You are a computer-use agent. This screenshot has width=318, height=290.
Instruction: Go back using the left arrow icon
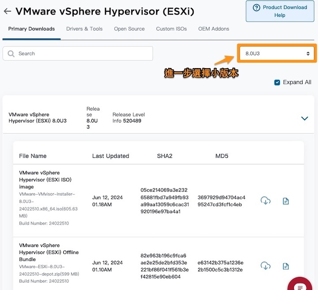click(x=8, y=11)
